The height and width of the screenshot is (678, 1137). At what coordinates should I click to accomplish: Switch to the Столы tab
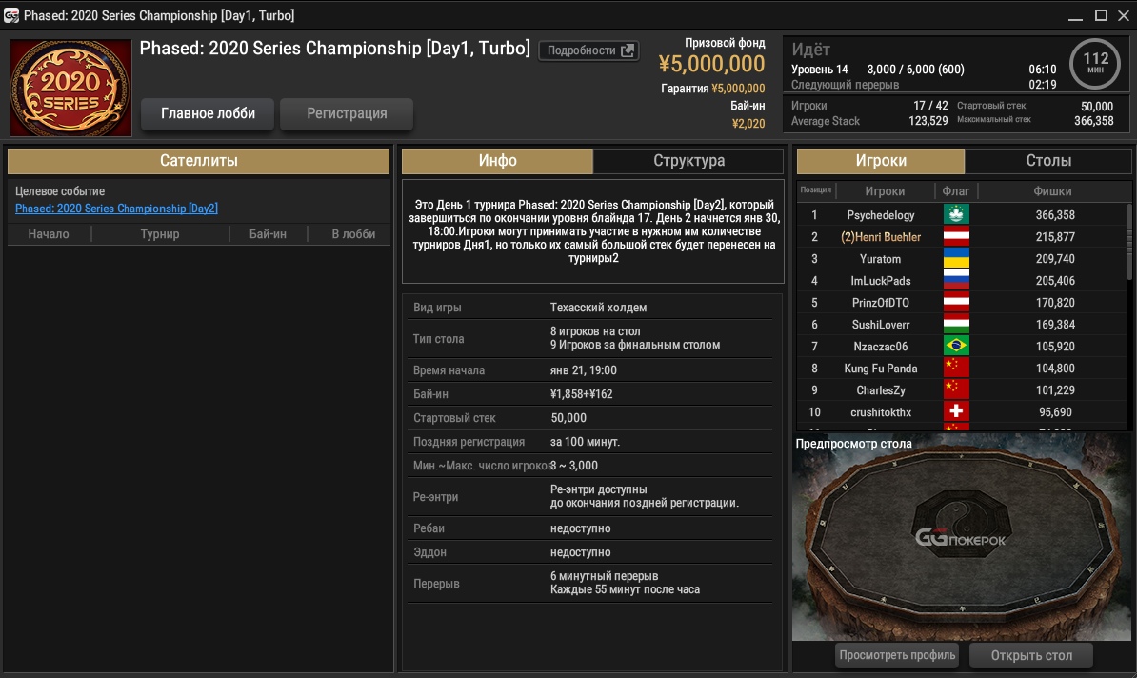click(1048, 161)
